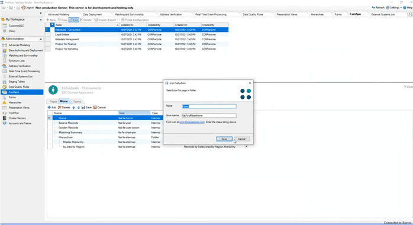Select FastApps in the Administration sidebar

(22, 92)
